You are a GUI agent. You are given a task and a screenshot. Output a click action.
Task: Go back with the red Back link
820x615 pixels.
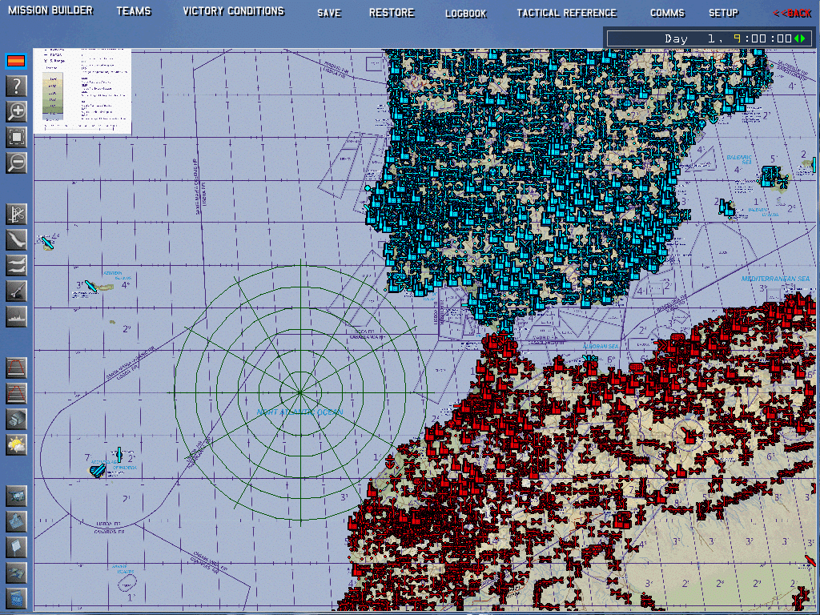792,13
